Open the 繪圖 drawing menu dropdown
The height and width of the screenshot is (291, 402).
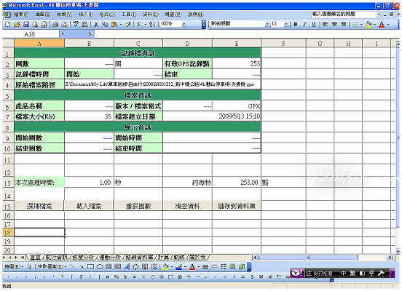[14, 267]
